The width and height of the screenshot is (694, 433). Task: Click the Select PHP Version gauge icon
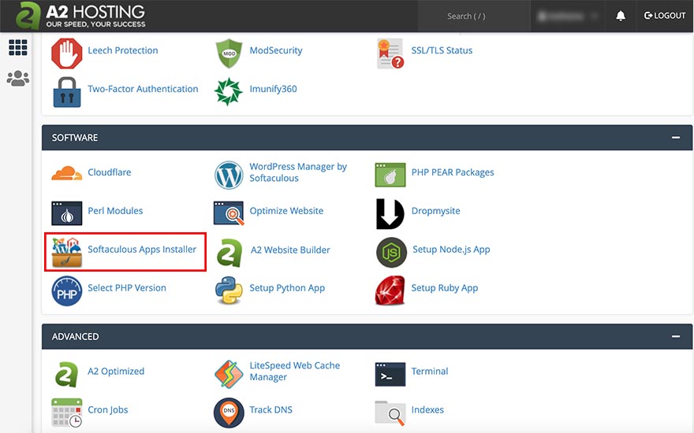click(67, 291)
